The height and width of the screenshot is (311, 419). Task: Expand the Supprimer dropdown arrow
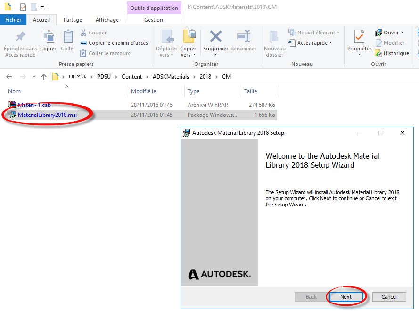coord(216,55)
